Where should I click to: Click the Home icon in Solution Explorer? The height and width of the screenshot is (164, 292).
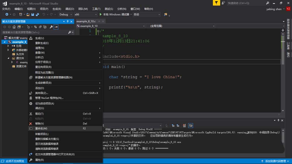coord(14,27)
